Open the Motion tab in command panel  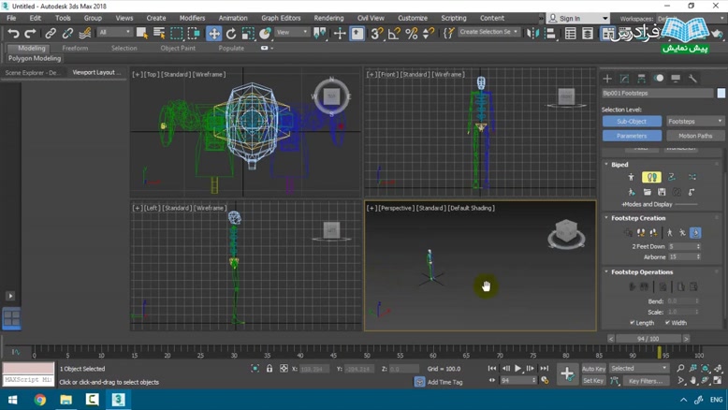pos(659,79)
